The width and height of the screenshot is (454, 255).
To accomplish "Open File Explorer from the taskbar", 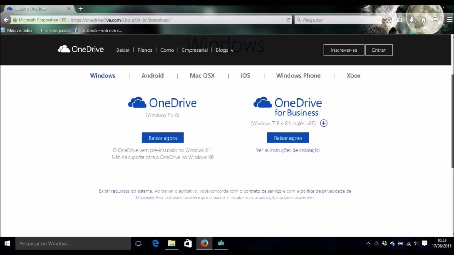I will pyautogui.click(x=172, y=244).
